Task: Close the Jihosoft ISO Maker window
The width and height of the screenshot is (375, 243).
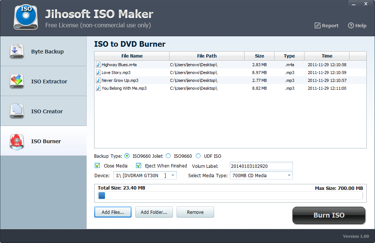Action: point(366,4)
